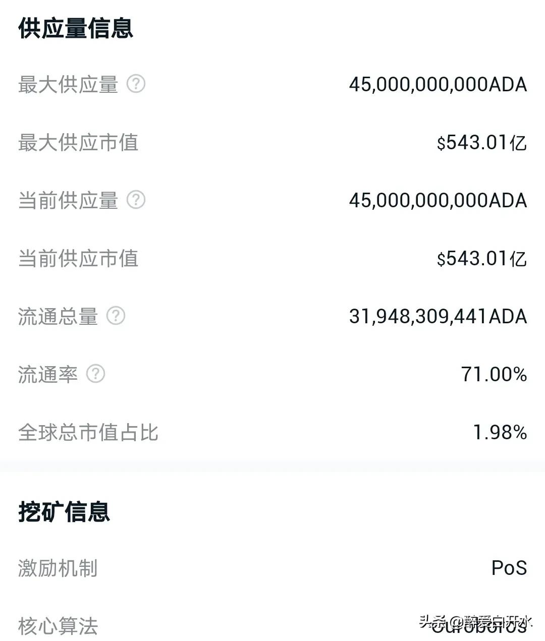Tap the help icon beside 最大供应量

[136, 84]
